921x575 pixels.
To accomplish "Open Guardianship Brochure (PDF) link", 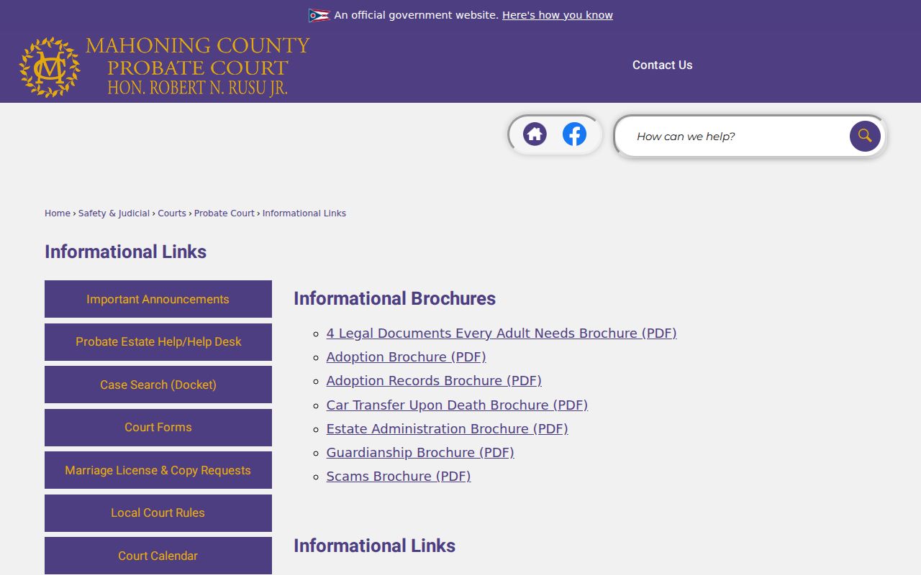I will point(420,453).
